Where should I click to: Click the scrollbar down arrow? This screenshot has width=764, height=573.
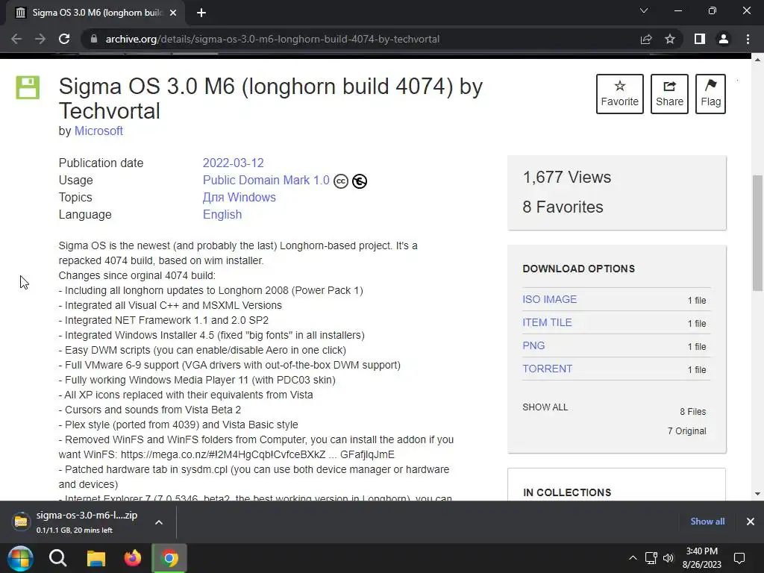coord(758,494)
